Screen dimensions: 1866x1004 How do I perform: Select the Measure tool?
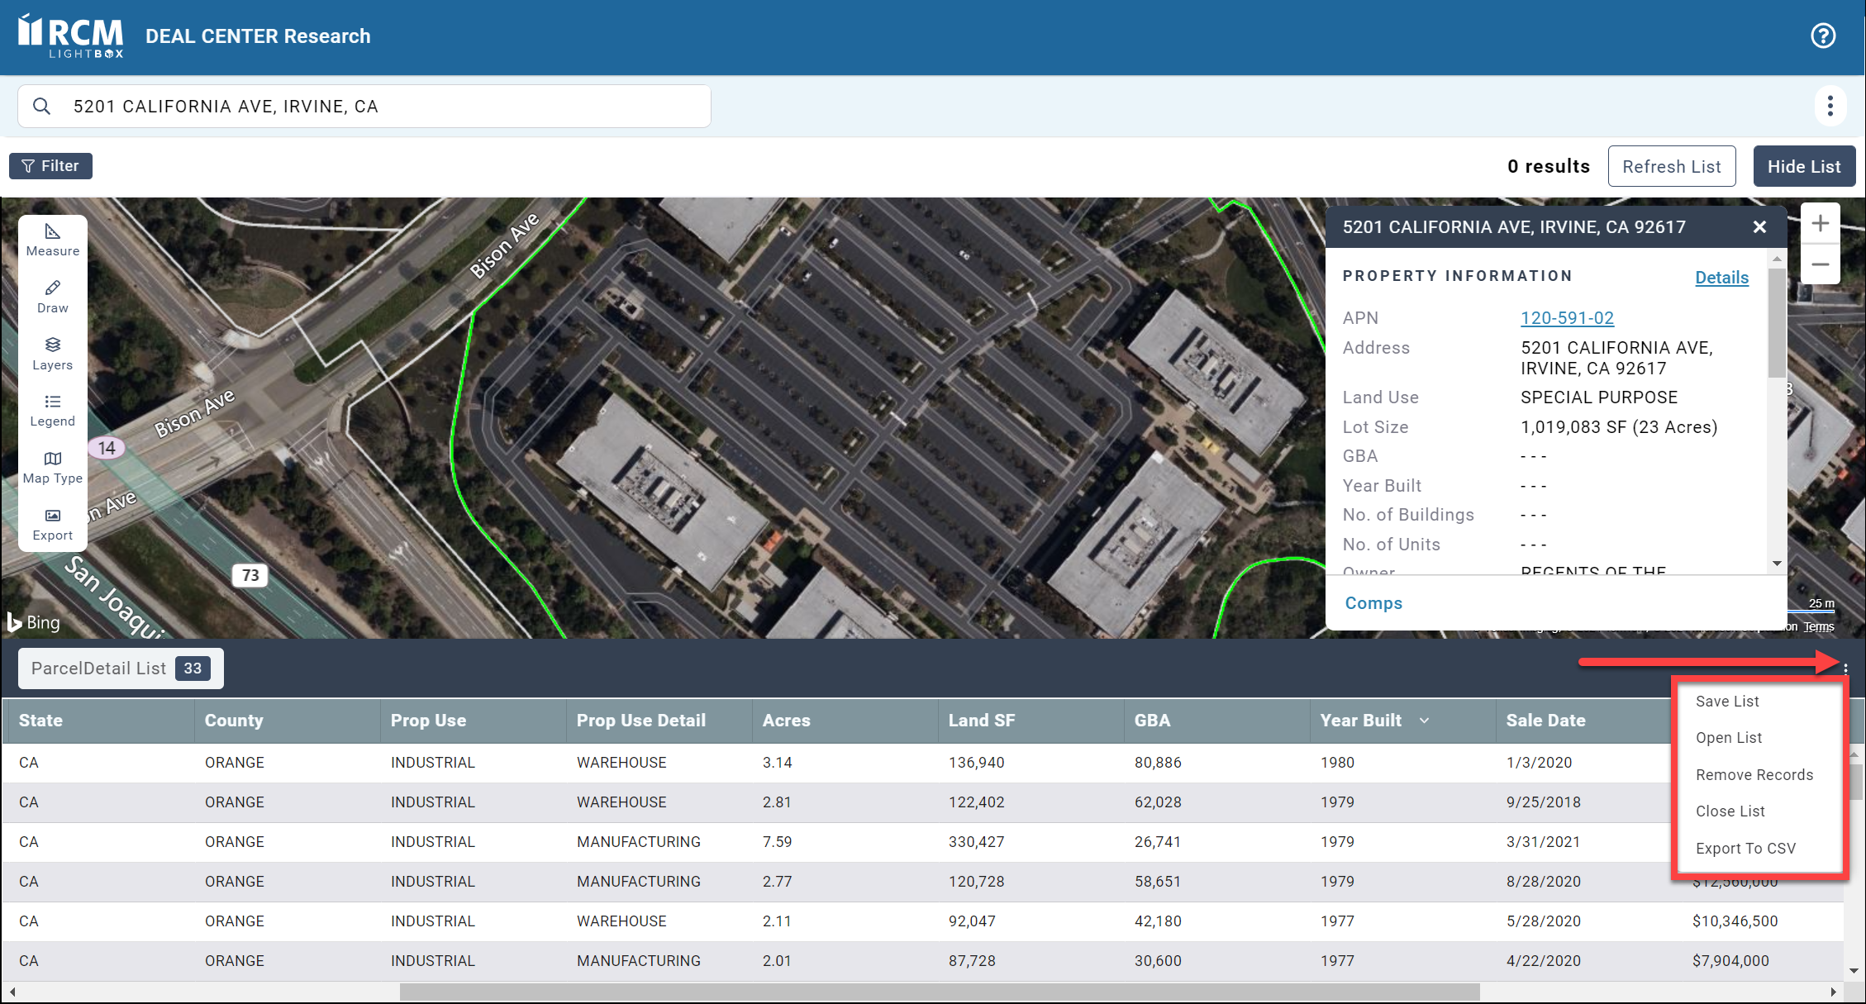click(52, 240)
